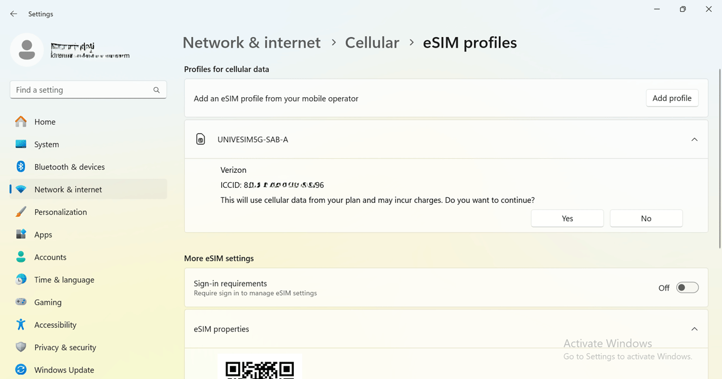
Task: Toggle Sign-in requirements switch
Action: click(x=687, y=288)
